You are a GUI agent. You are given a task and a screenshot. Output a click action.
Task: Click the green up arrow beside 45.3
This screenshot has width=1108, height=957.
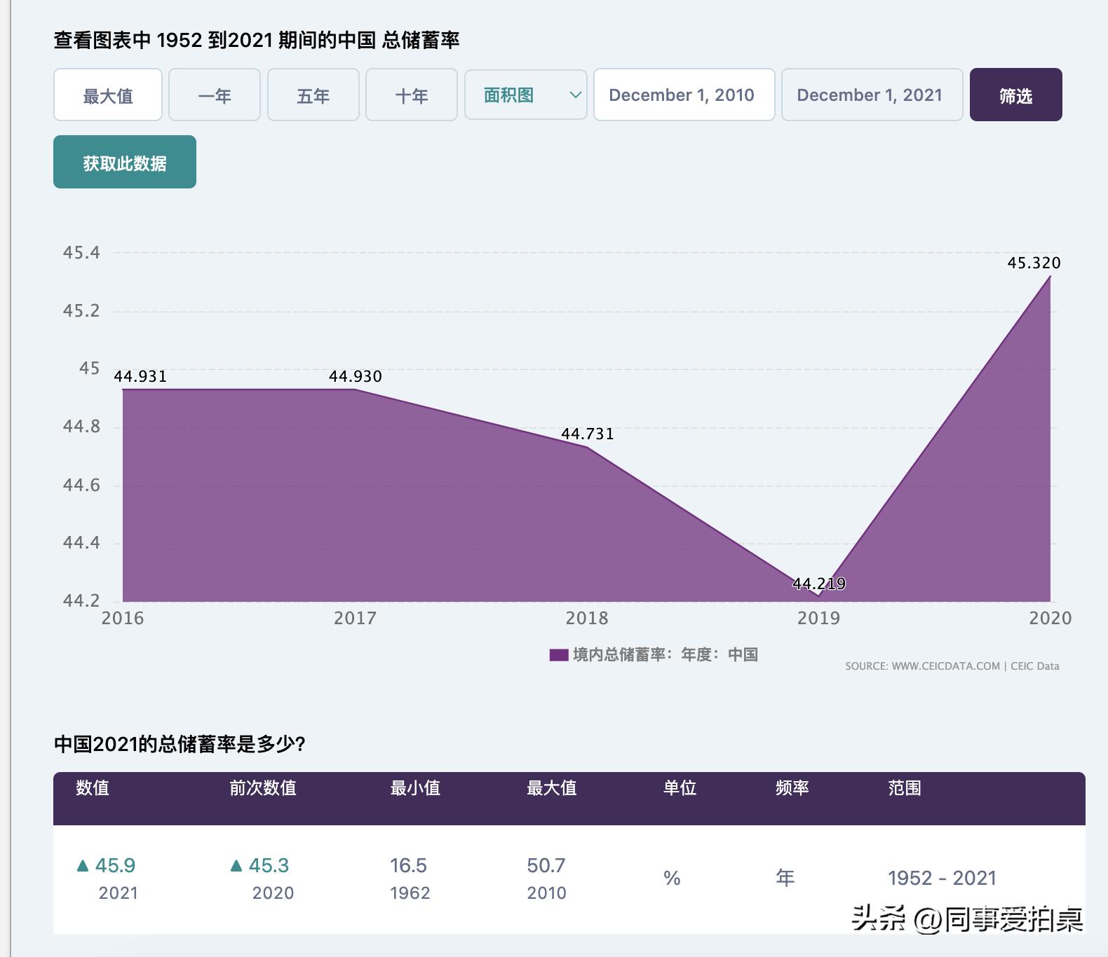tap(236, 866)
